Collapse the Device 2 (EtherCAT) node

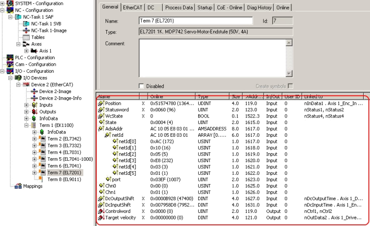pos(18,85)
